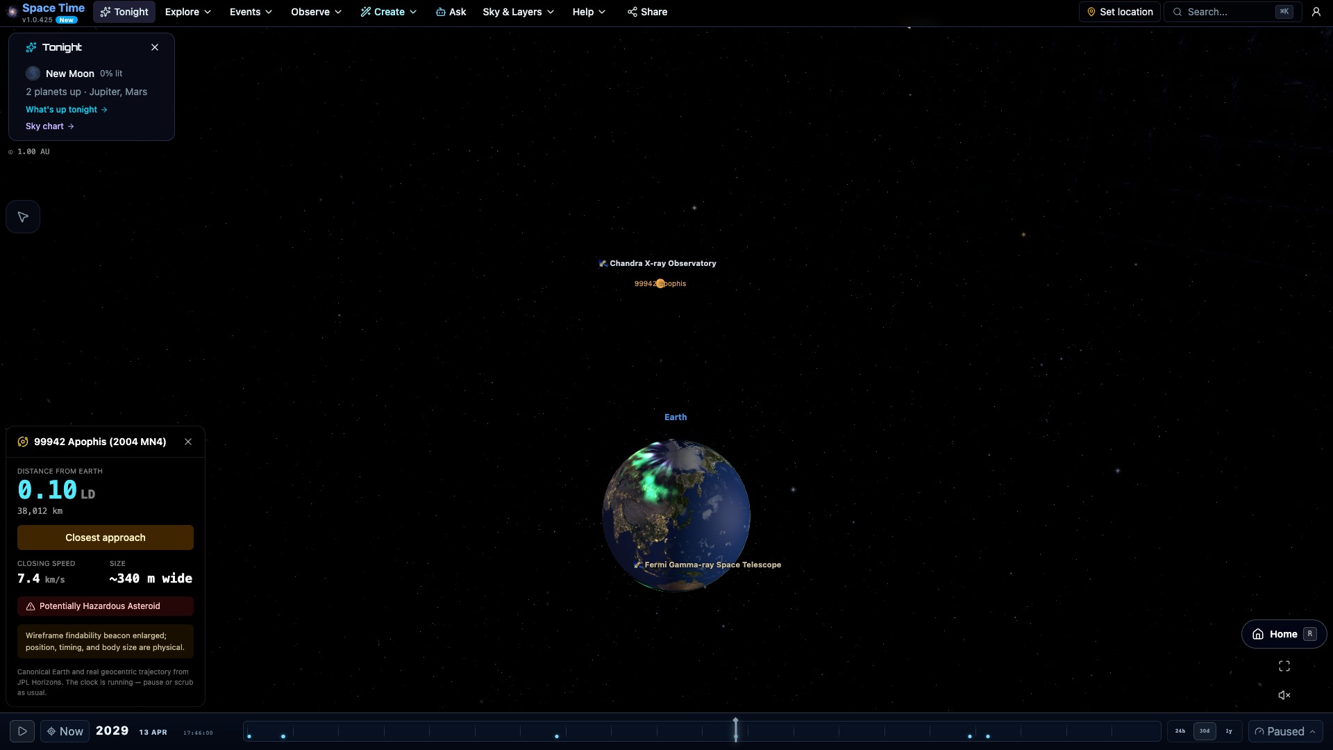Open the Tonight tab
The image size is (1333, 750).
(x=124, y=12)
